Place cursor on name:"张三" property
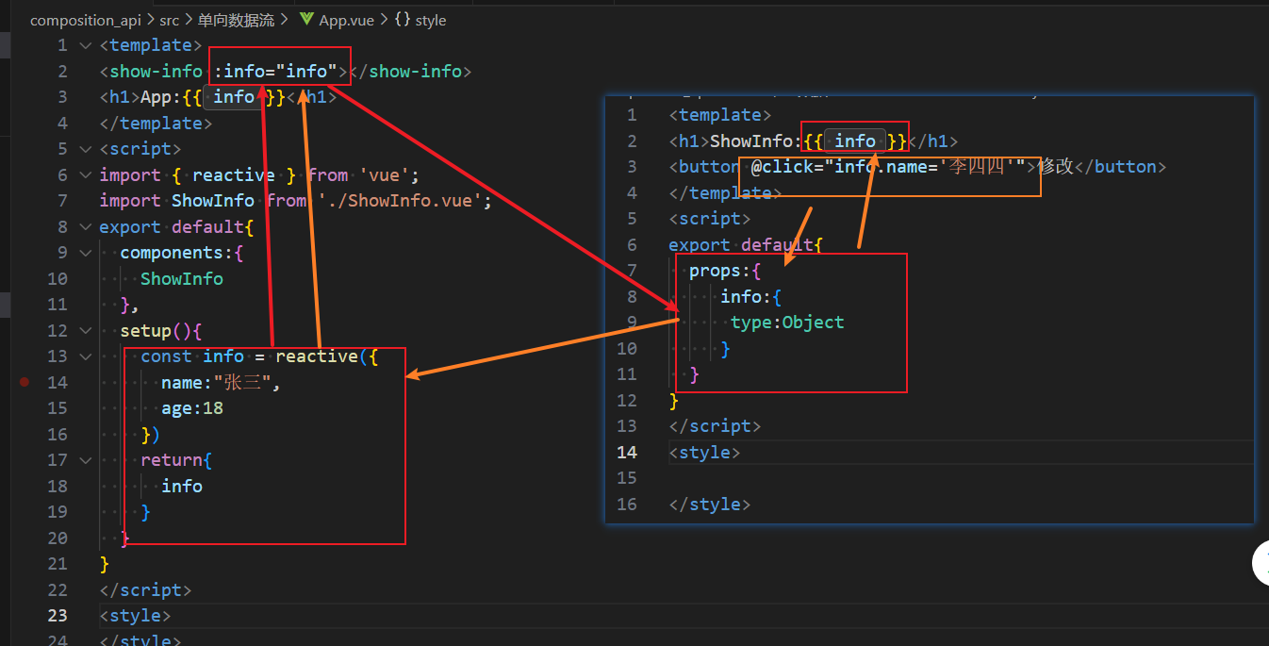This screenshot has width=1269, height=646. pyautogui.click(x=221, y=382)
